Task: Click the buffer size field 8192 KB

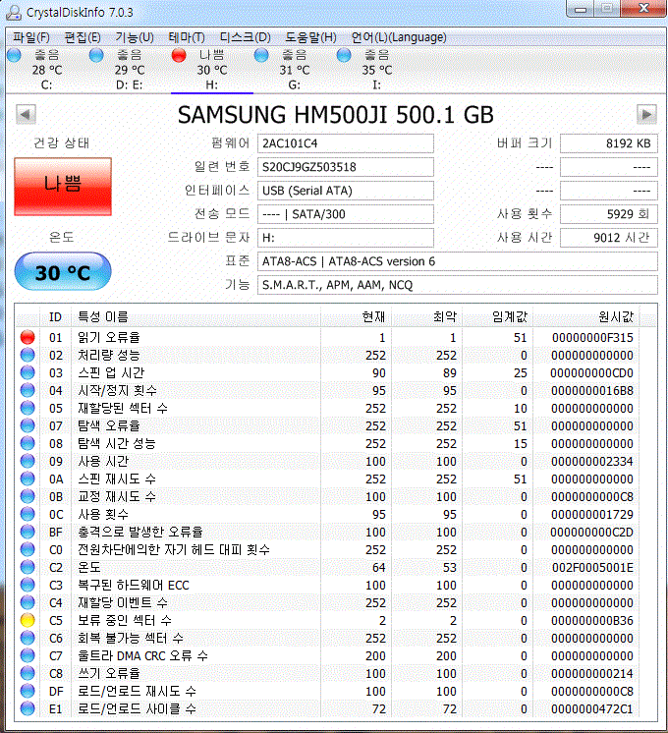Action: [609, 143]
